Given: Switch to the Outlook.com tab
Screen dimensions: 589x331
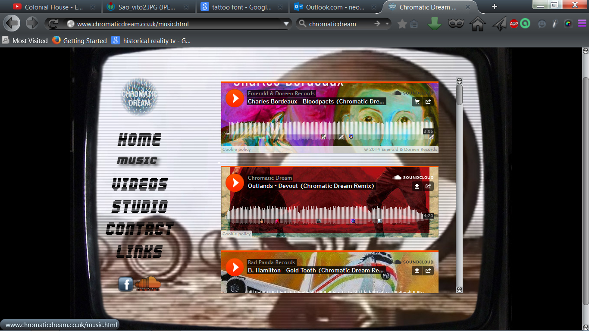Looking at the screenshot, I should point(335,7).
